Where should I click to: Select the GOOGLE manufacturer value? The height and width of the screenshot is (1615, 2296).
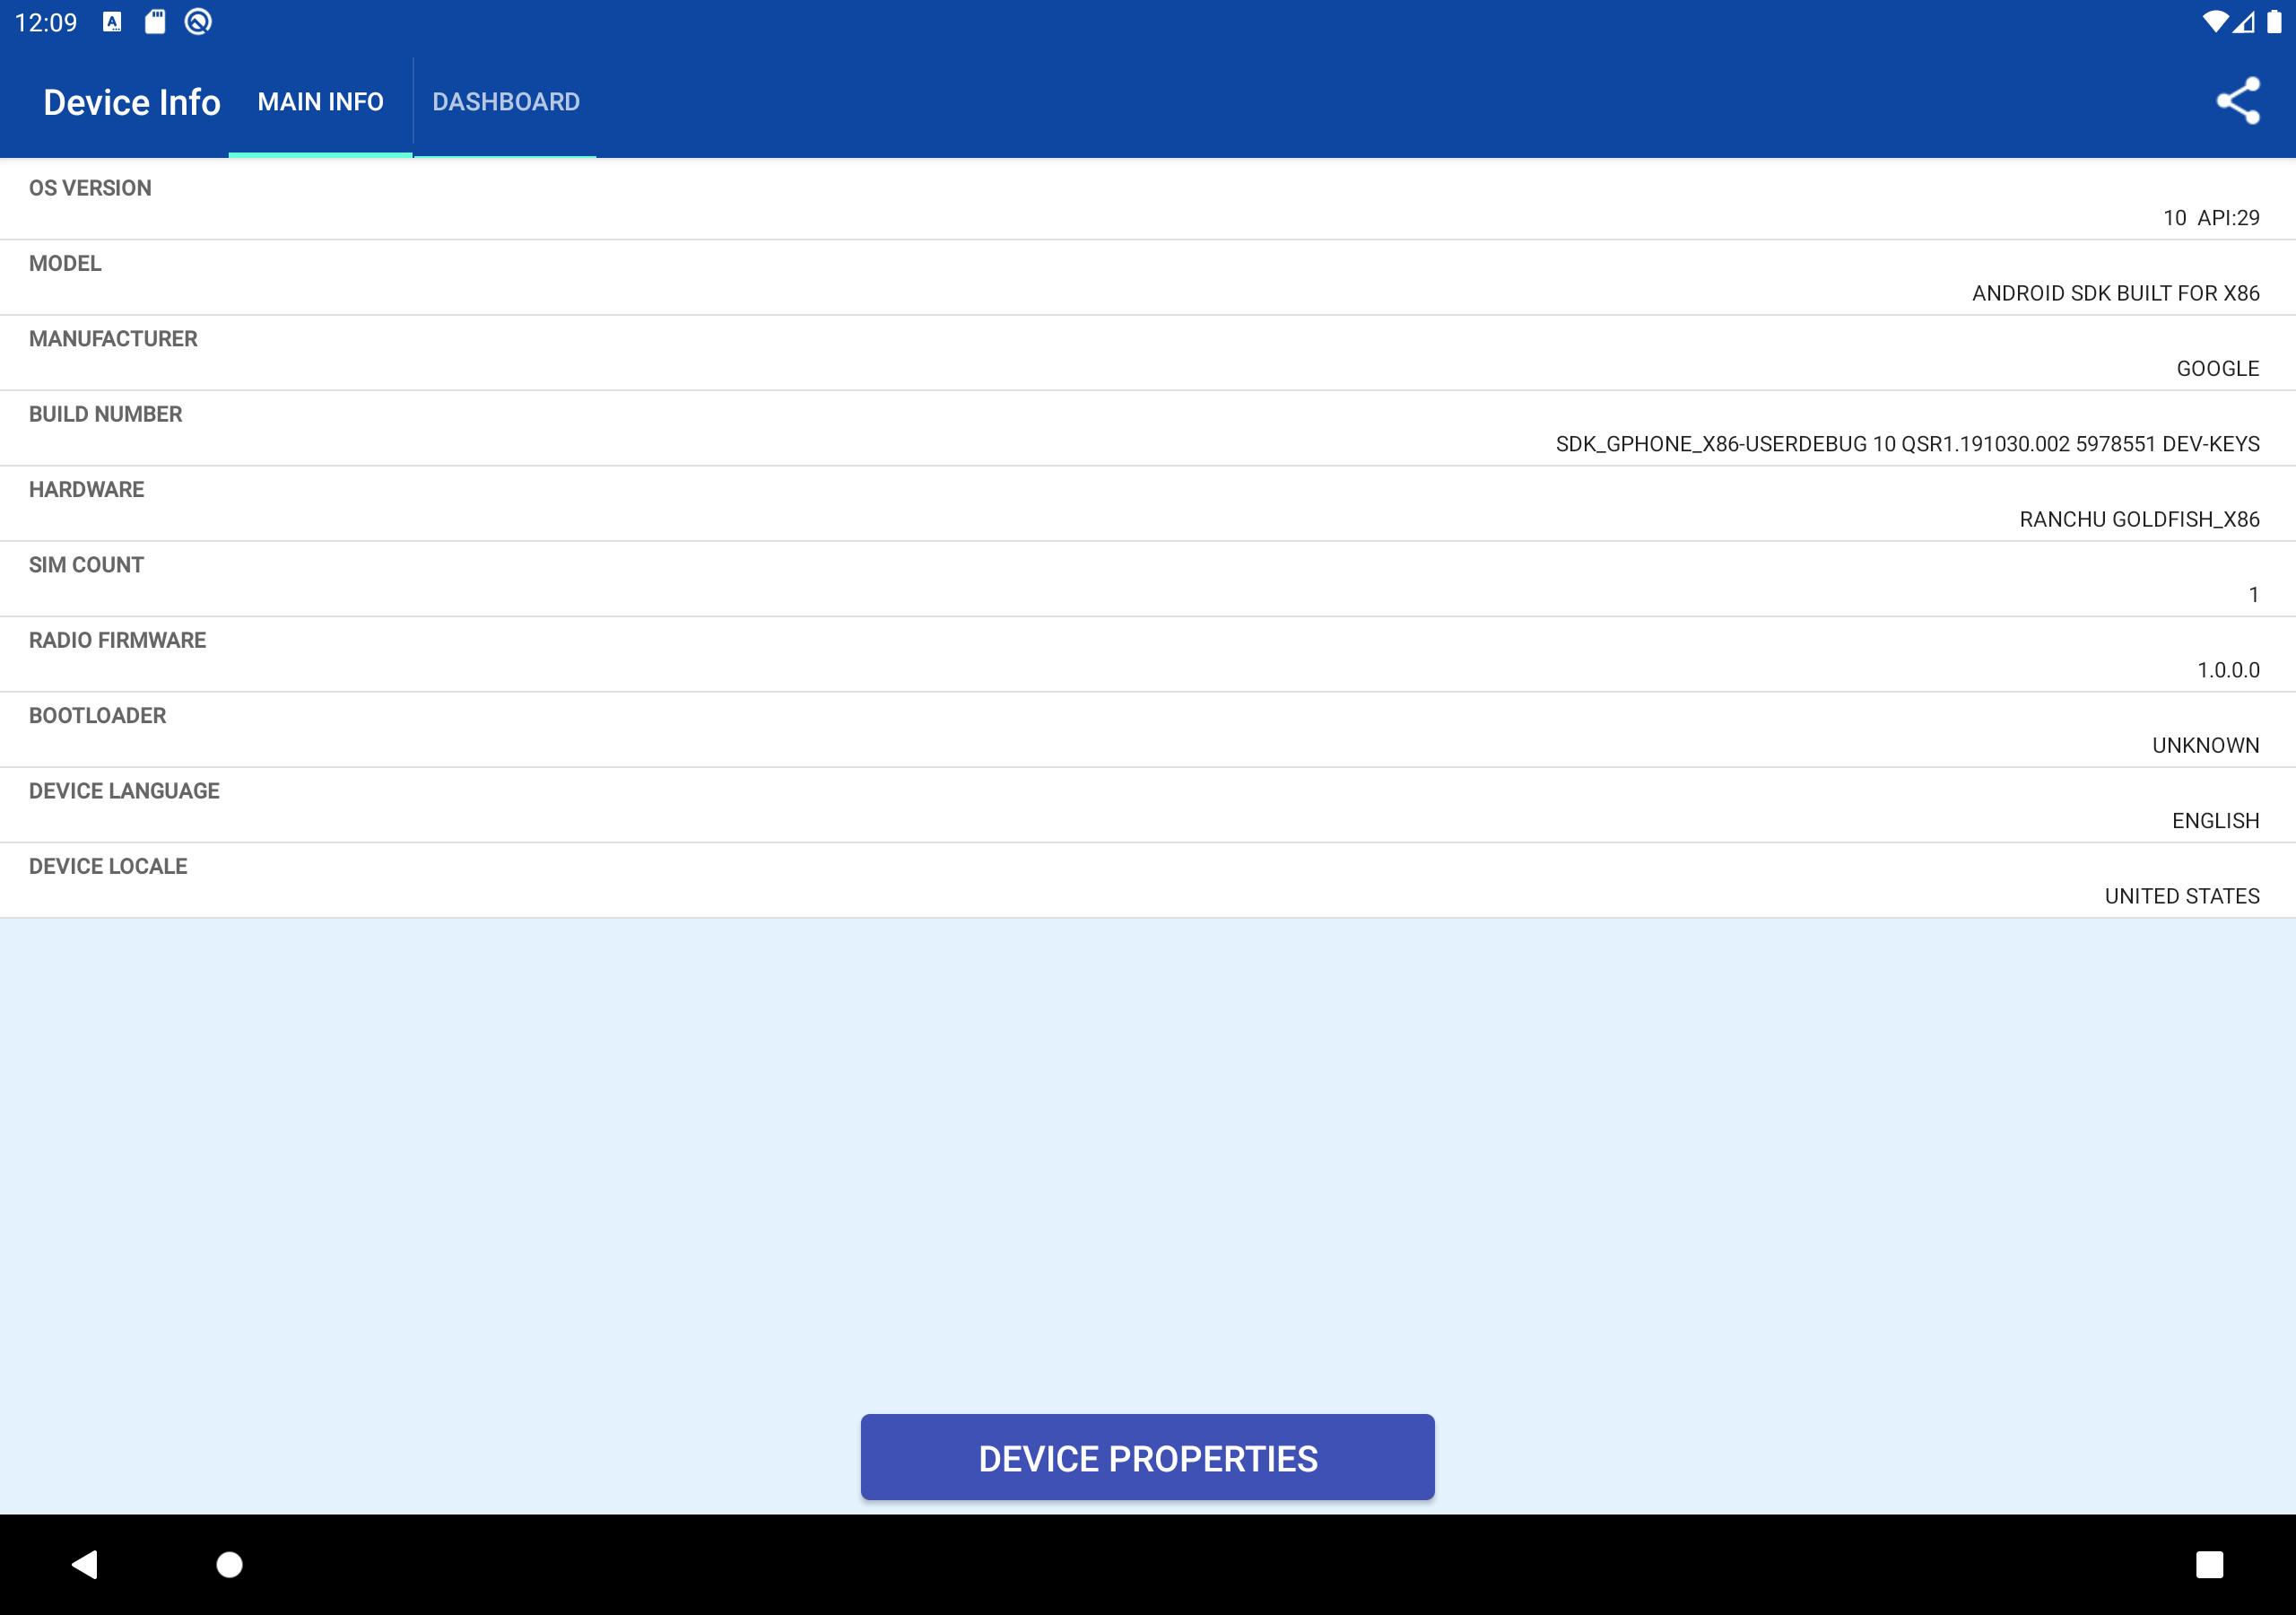[x=2217, y=370]
